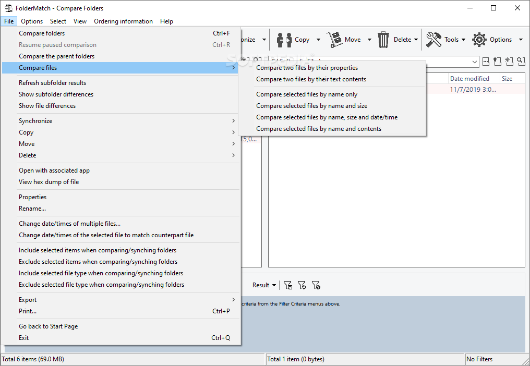This screenshot has width=530, height=366.
Task: Click the save filter funnel icon
Action: point(287,285)
